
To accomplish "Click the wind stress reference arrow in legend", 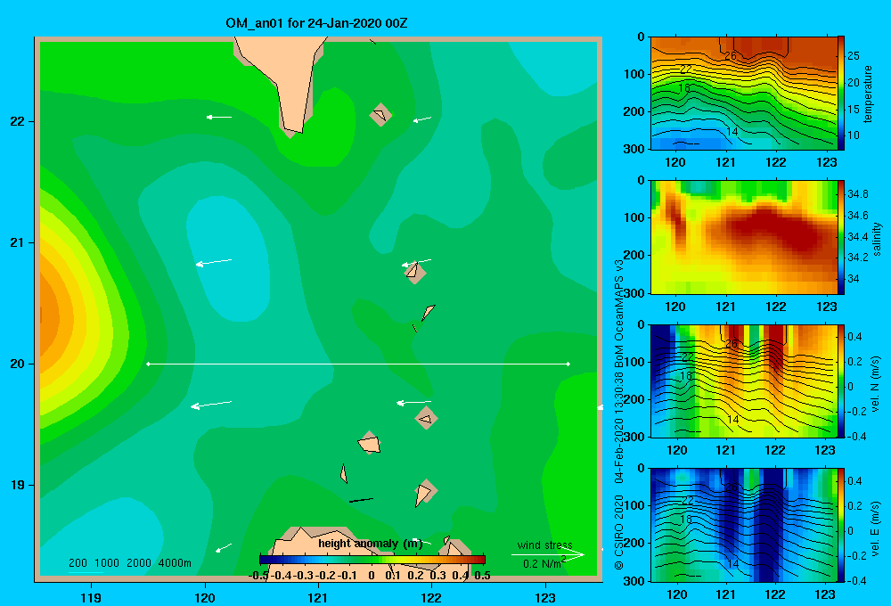I will pos(548,554).
